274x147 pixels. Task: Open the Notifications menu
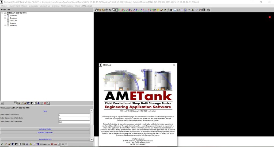point(67,6)
